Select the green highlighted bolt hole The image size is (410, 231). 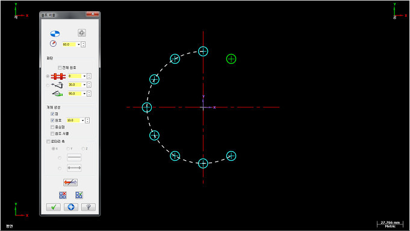[231, 59]
